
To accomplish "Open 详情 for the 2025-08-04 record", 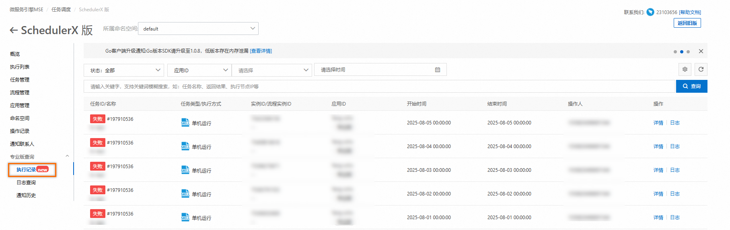I will pyautogui.click(x=658, y=147).
